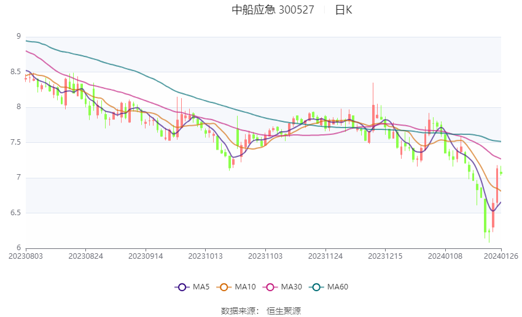The height and width of the screenshot is (317, 522).
Task: Click x-axis date label 20231215
Action: [385, 256]
